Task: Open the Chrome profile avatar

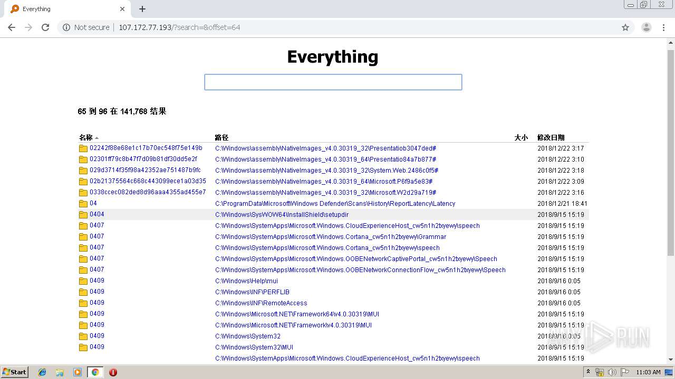Action: click(646, 27)
